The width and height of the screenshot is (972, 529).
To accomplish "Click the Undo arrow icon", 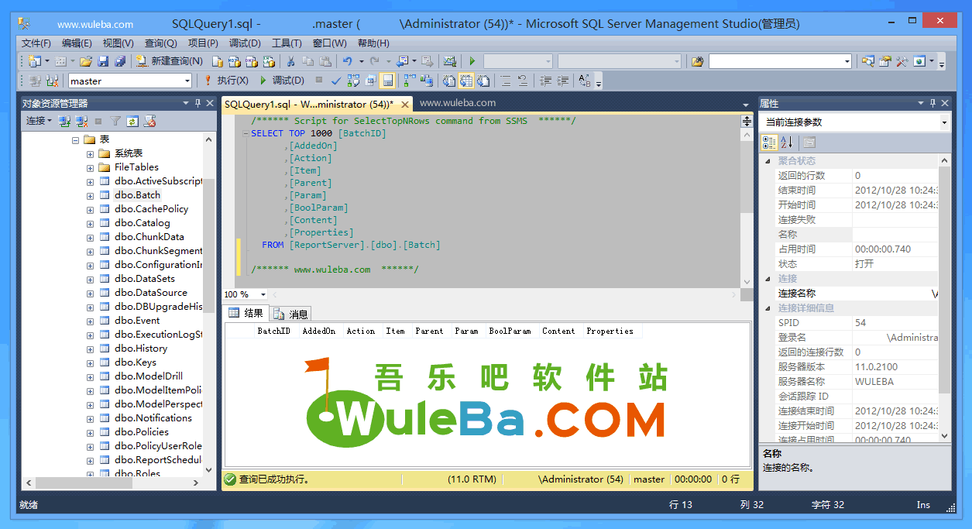I will [x=348, y=61].
